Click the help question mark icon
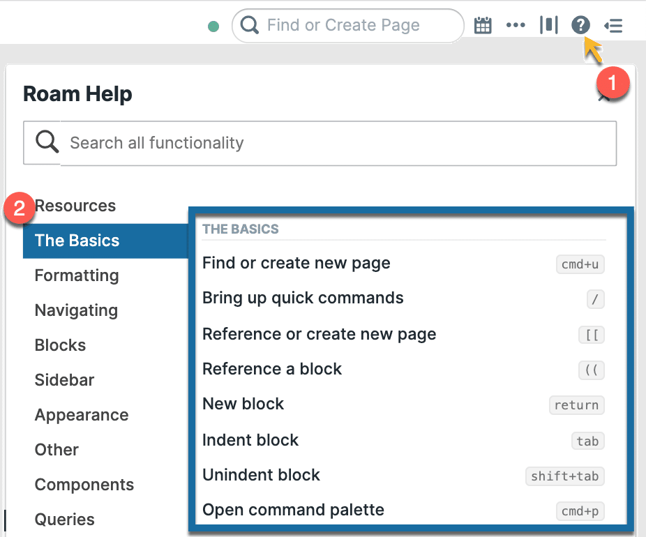The height and width of the screenshot is (537, 646). [x=580, y=26]
